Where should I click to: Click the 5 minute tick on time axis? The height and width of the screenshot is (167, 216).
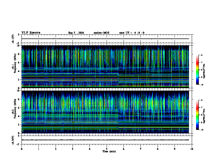click(107, 149)
